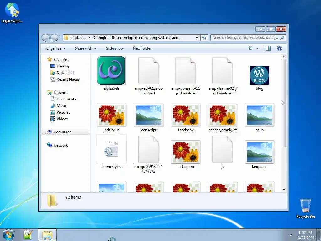This screenshot has height=241, width=321.
Task: Select the WordPress blog icon
Action: pos(259,75)
